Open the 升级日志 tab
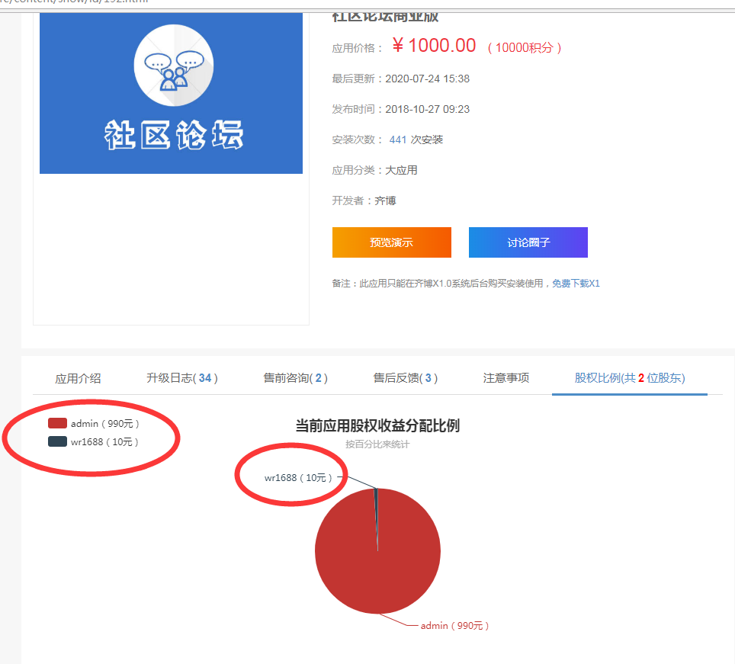Screen dimensions: 735x664 click(182, 378)
